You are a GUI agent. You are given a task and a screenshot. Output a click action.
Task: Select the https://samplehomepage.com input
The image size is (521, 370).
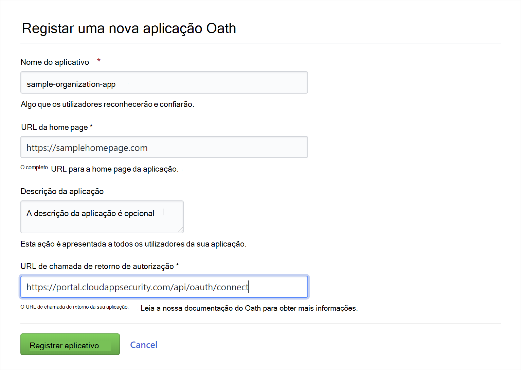tap(164, 147)
